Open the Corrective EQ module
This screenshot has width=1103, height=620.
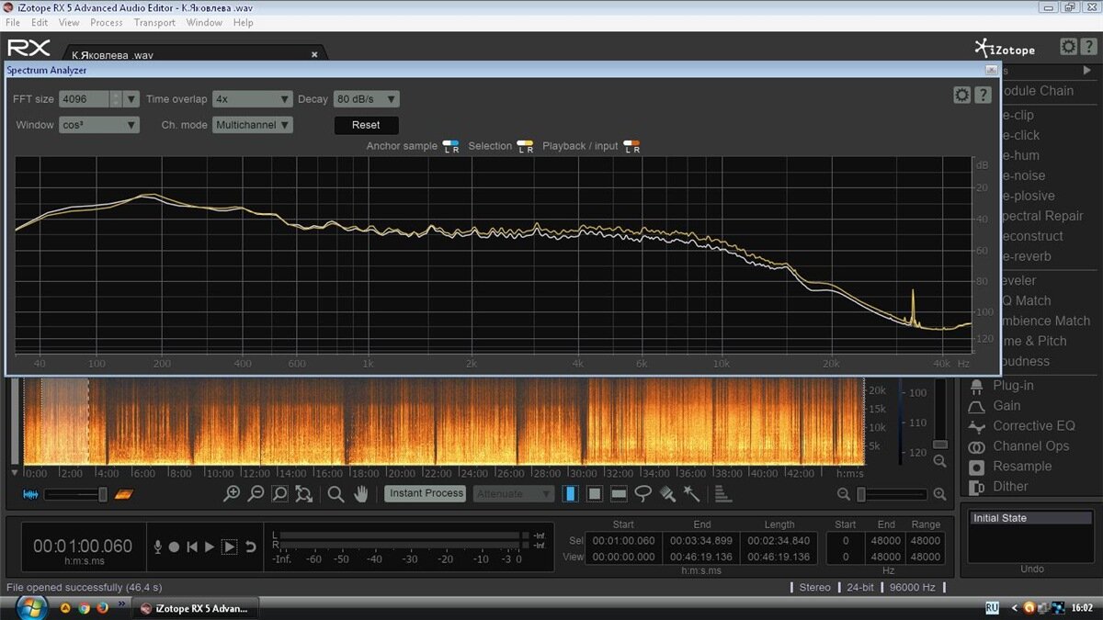click(x=1034, y=426)
